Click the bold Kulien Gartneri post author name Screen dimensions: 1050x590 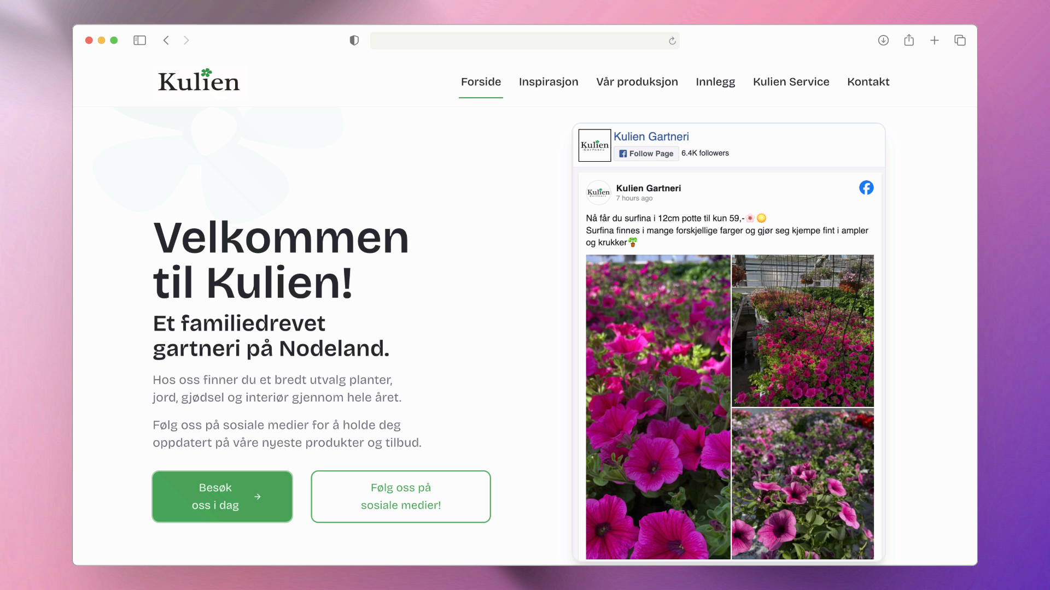[648, 188]
